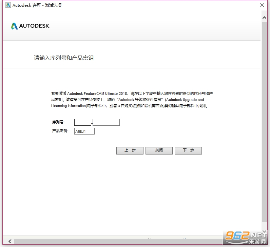Click the Autodesk logo in header
The height and width of the screenshot is (247, 270).
point(31,26)
